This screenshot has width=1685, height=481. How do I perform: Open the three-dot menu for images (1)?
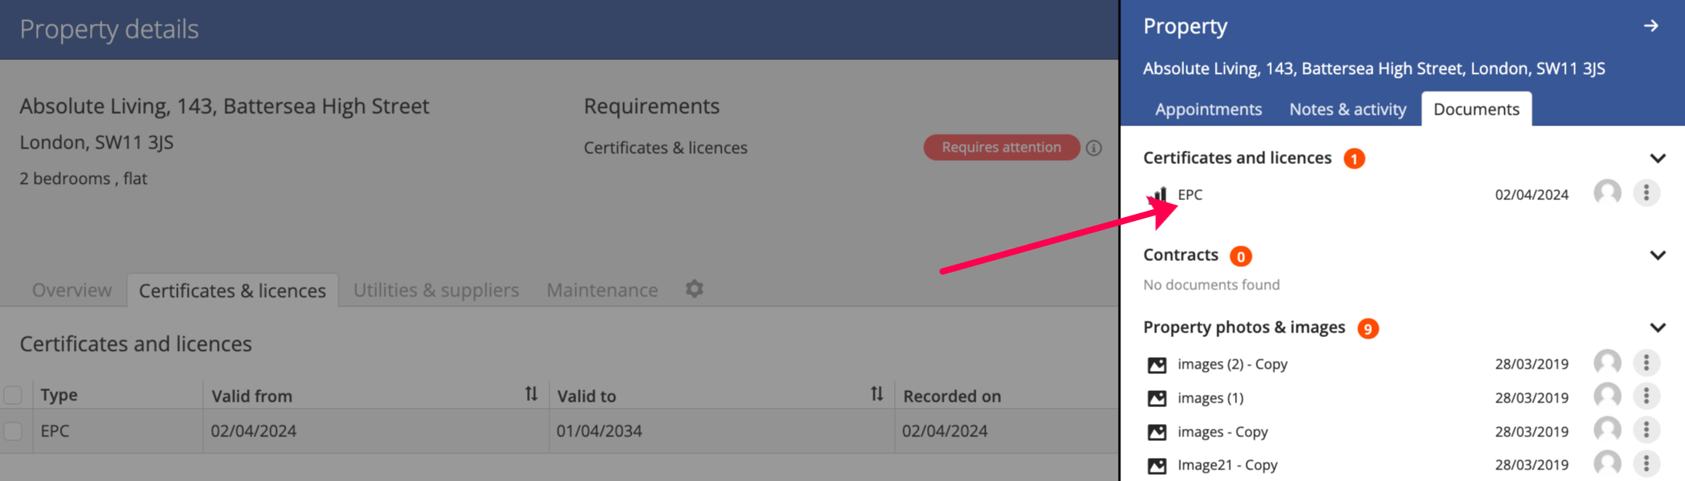tap(1646, 397)
